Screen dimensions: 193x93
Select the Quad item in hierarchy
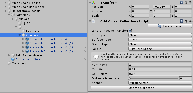[x=26, y=23]
